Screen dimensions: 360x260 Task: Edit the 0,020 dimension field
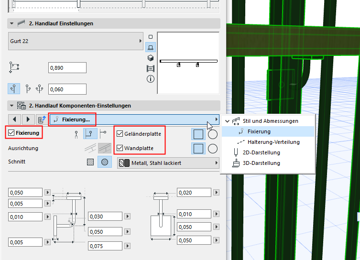pos(194,193)
